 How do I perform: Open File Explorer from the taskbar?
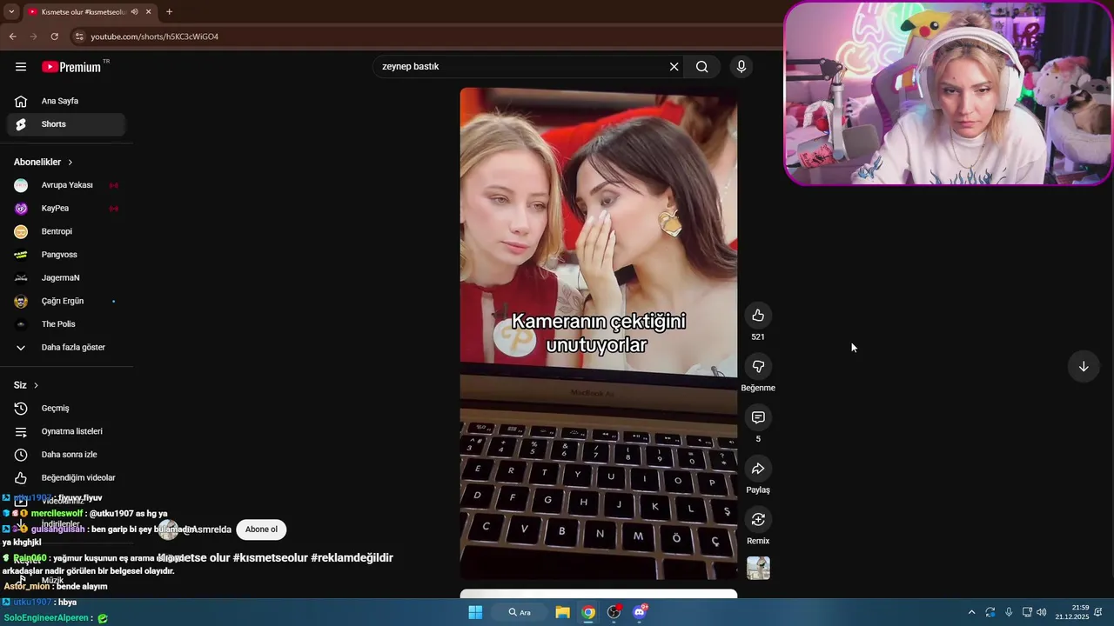[x=562, y=612]
